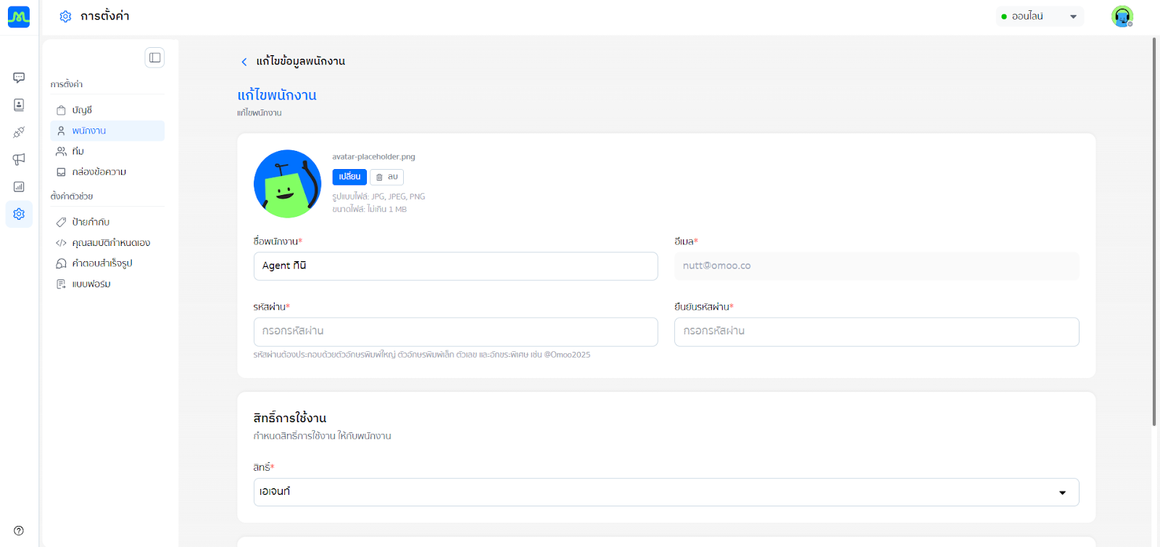This screenshot has width=1160, height=547.
Task: Click the สิทธิ์การใช้งาน section heading
Action: pos(290,418)
